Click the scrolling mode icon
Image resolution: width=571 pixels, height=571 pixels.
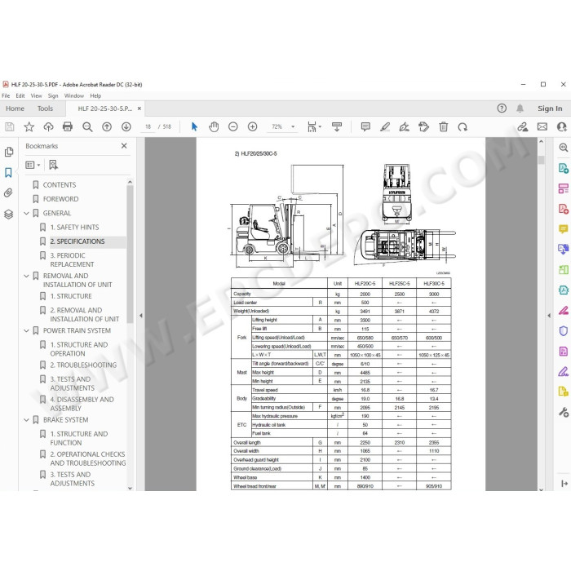coord(337,126)
